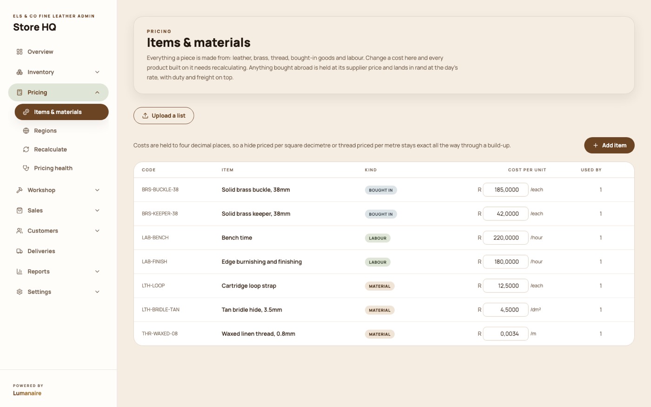The height and width of the screenshot is (407, 651).
Task: Click the Regions globe icon
Action: pyautogui.click(x=26, y=131)
